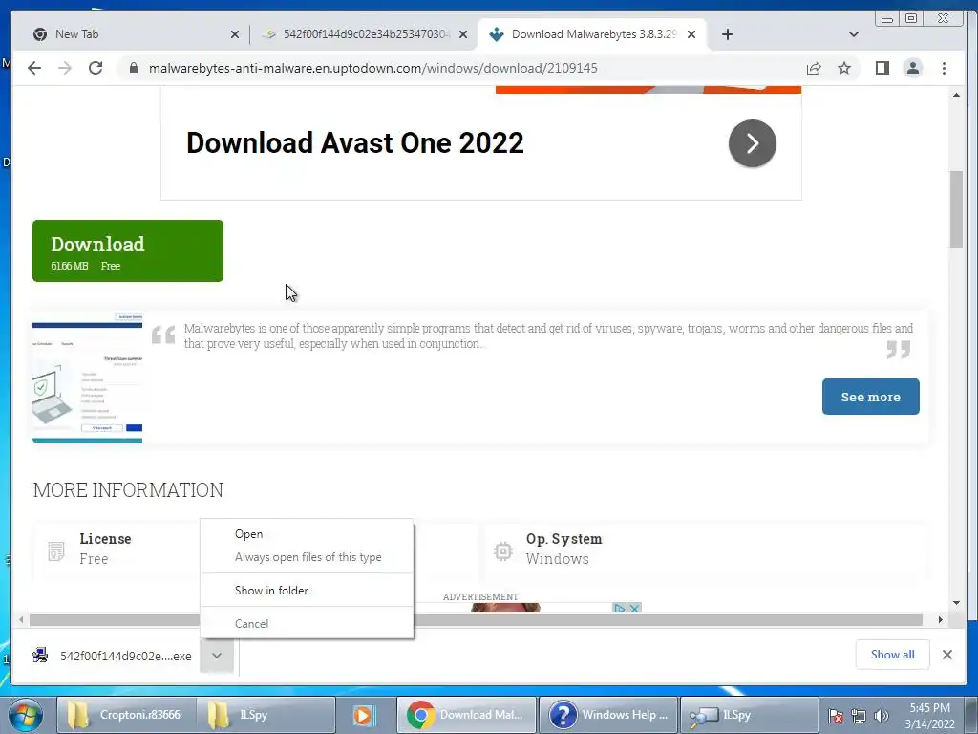This screenshot has width=978, height=734.
Task: Click the forward navigation arrow
Action: point(65,68)
